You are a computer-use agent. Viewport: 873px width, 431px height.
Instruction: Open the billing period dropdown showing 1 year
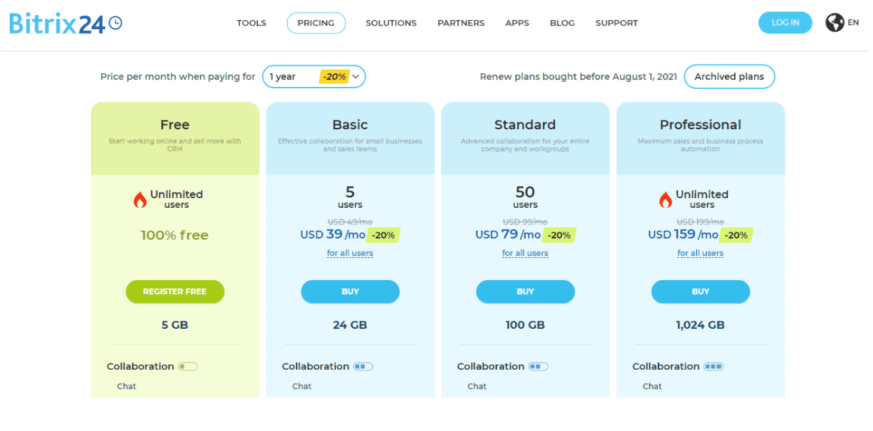pyautogui.click(x=313, y=76)
